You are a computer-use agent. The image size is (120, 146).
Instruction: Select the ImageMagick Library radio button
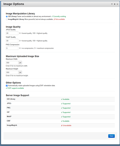[x=7, y=19]
